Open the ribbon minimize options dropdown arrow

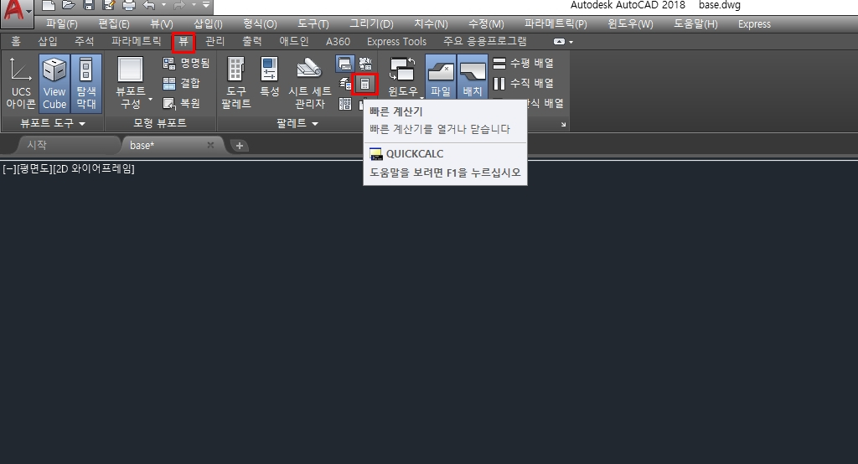click(x=571, y=42)
